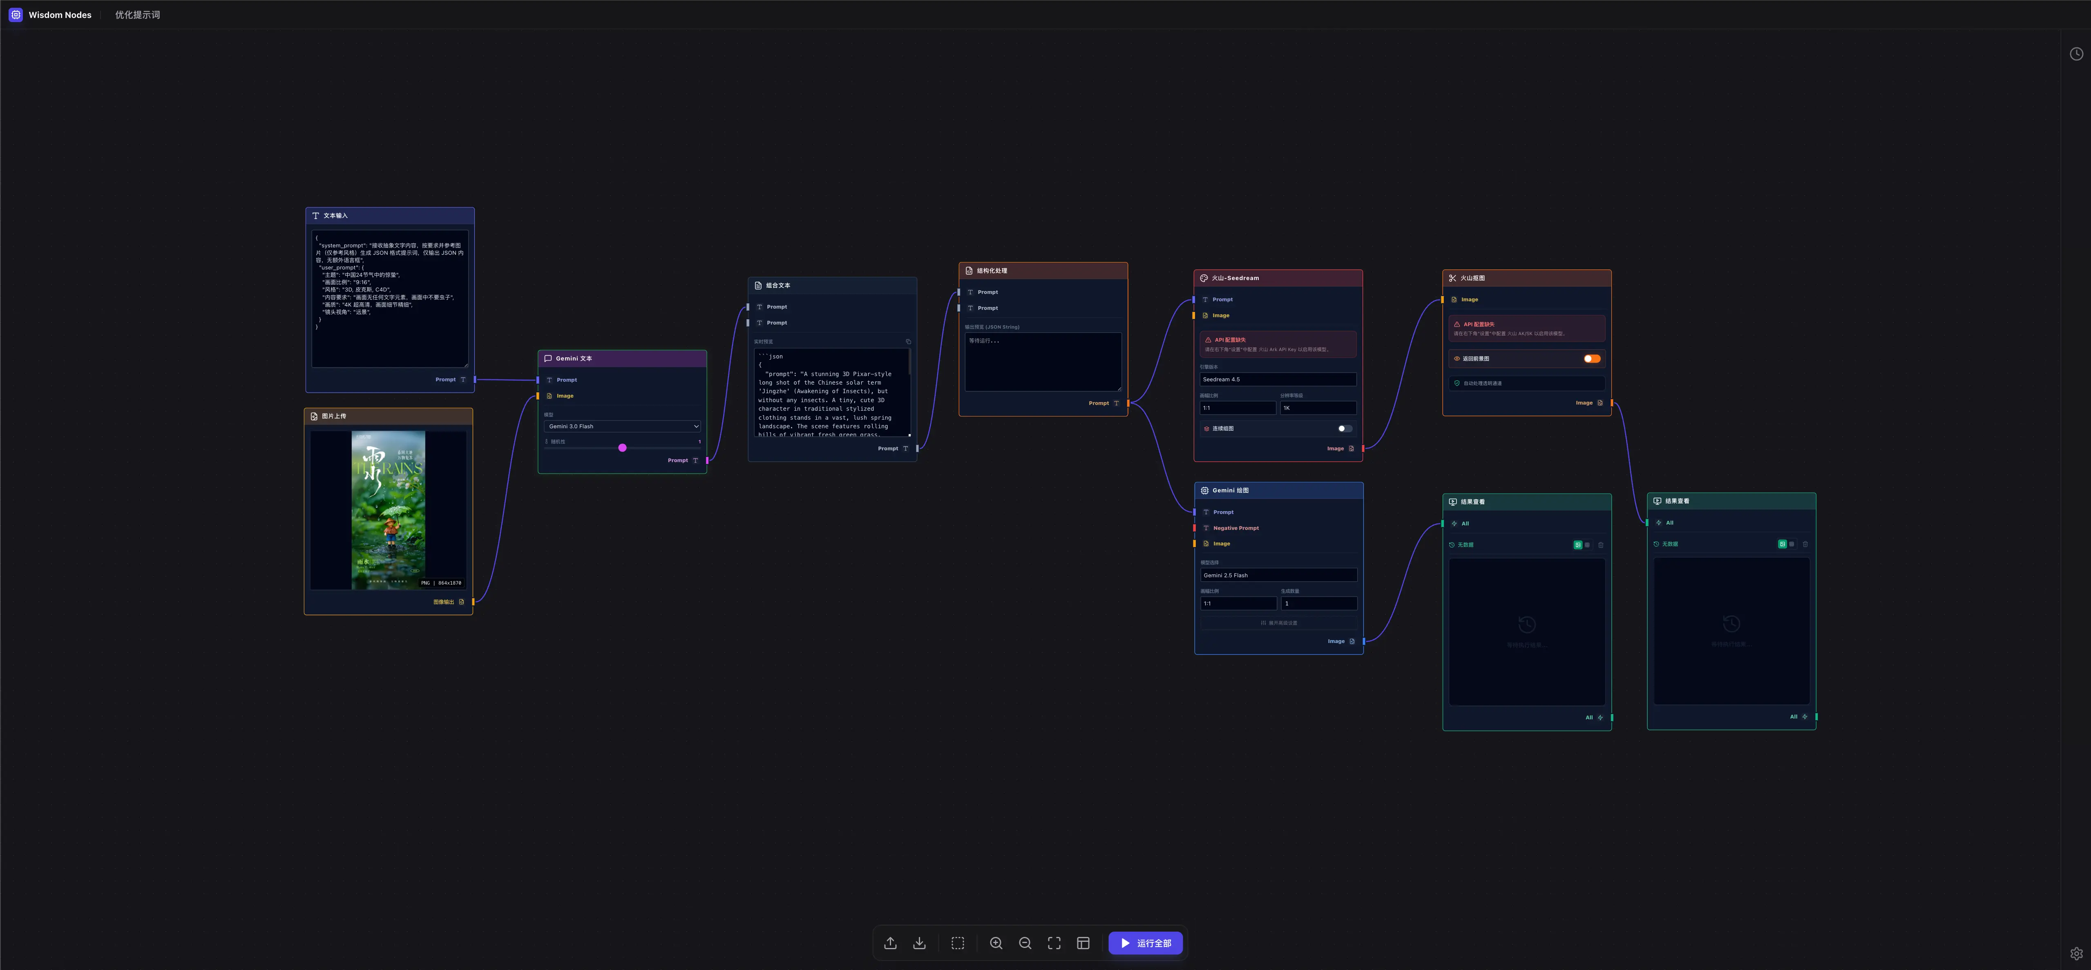The height and width of the screenshot is (970, 2091).
Task: Click inside the 文本输入 JSON text area
Action: [x=390, y=299]
